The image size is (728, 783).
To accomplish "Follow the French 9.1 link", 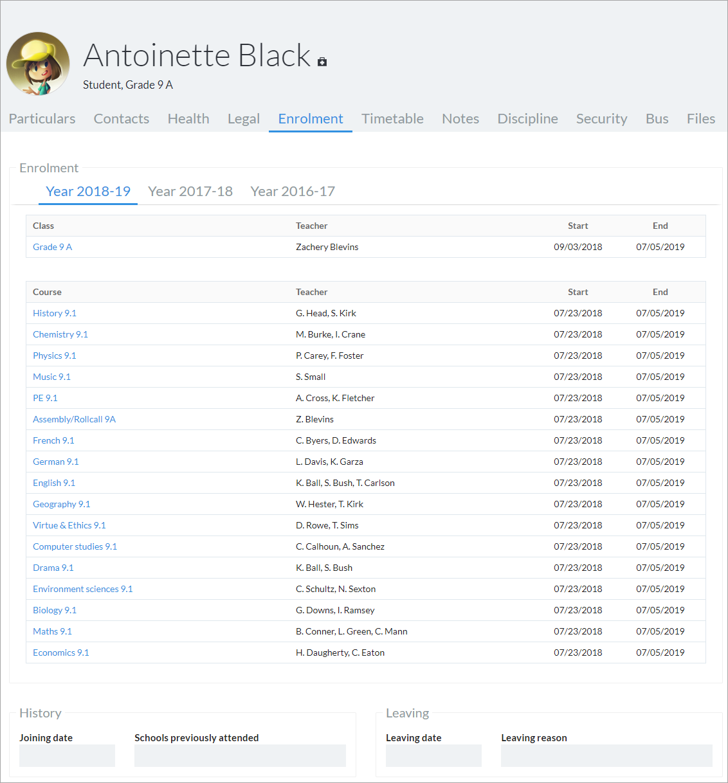I will tap(53, 440).
